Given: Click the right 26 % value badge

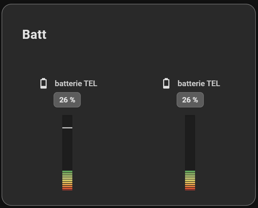Looking at the screenshot, I should [190, 100].
